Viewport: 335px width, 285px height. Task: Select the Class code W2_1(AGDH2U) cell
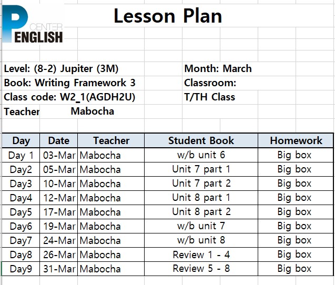pyautogui.click(x=69, y=97)
